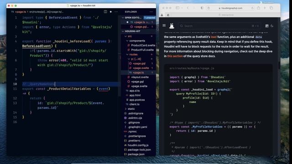
Task: Open editor More Actions ellipsis menu
Action: coord(116,12)
